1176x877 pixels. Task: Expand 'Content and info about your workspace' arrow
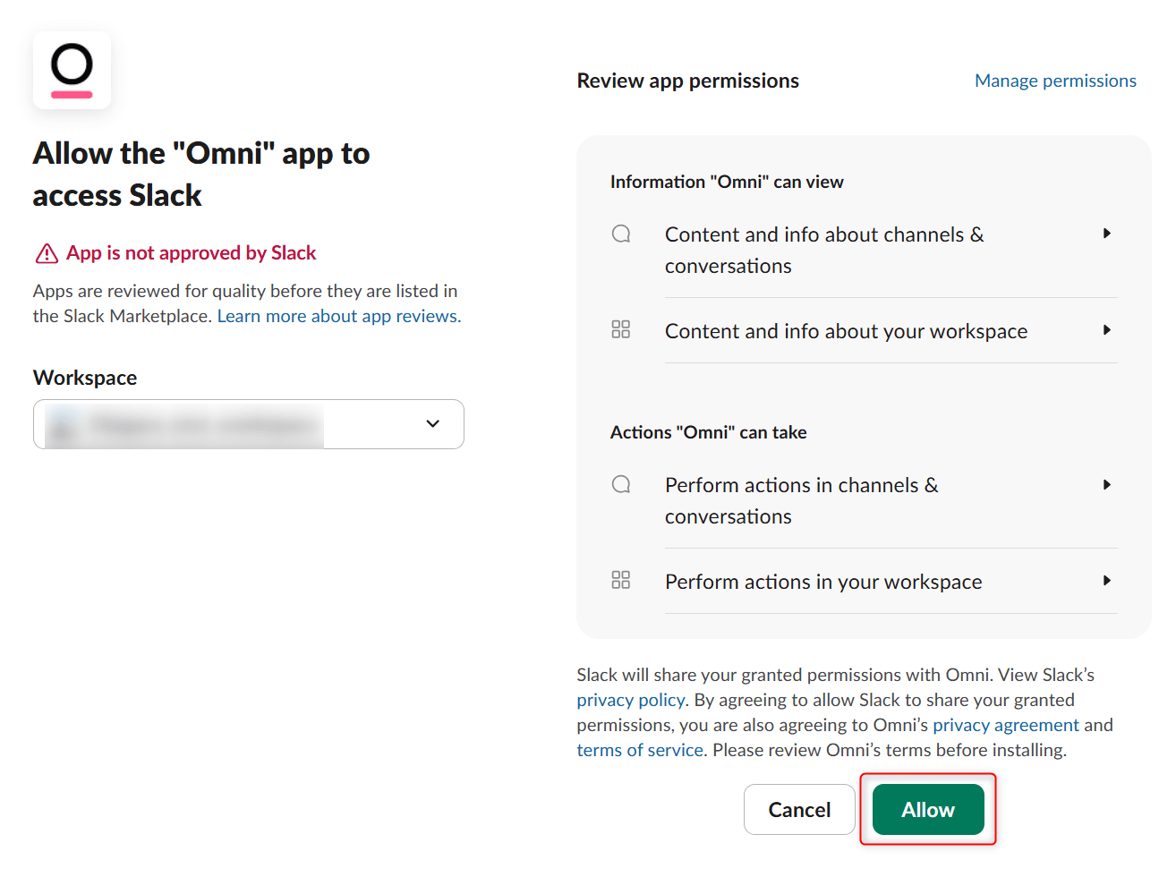pyautogui.click(x=1107, y=330)
